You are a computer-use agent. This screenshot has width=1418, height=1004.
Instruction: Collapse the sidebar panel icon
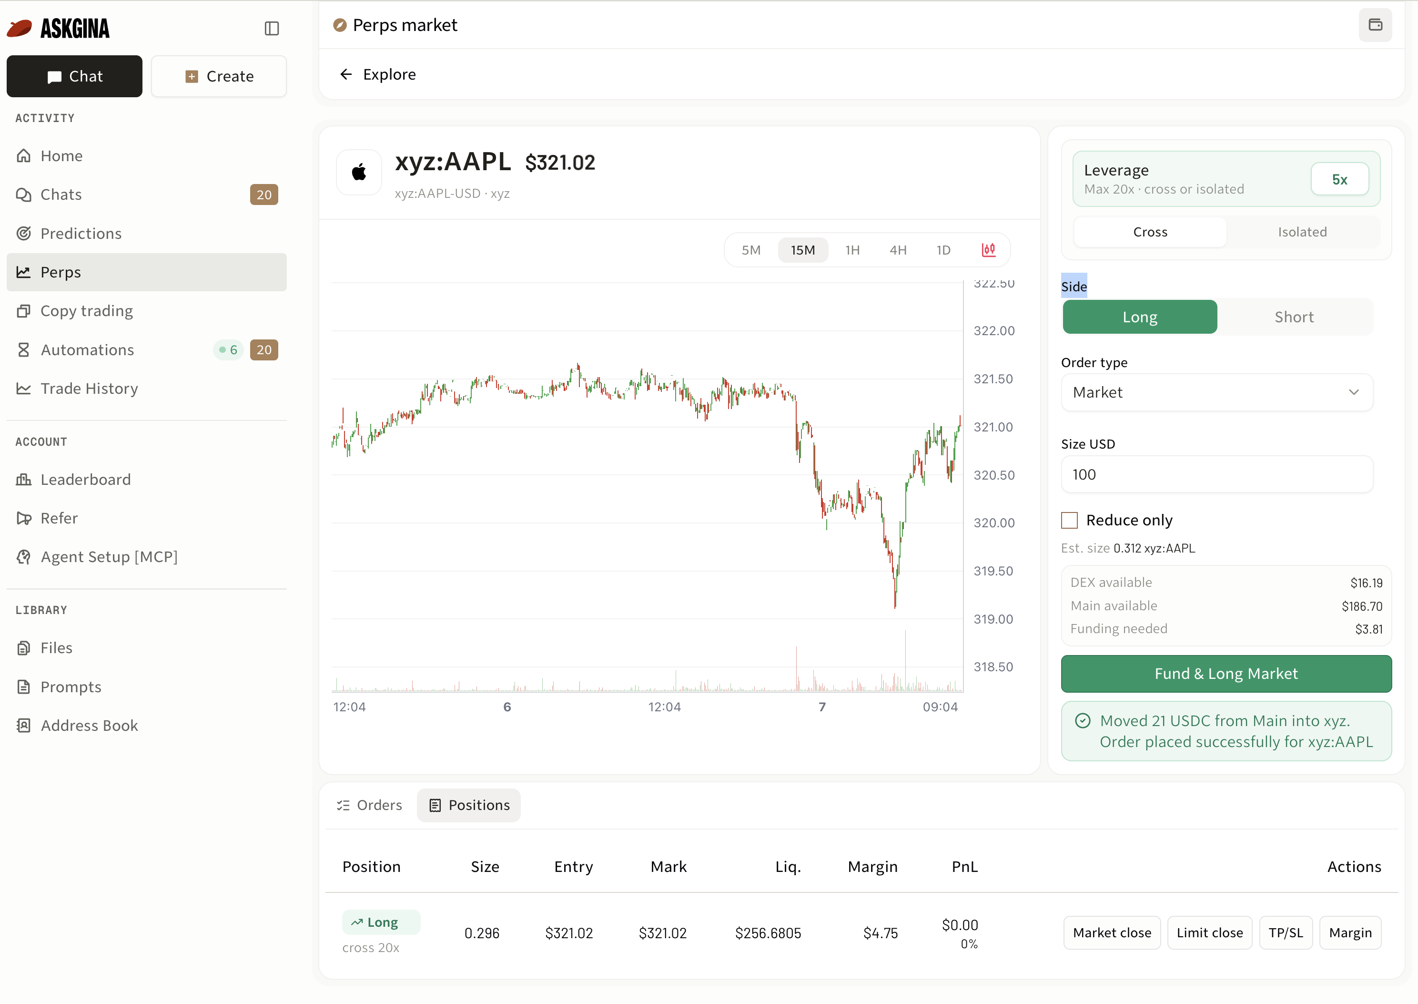[271, 29]
